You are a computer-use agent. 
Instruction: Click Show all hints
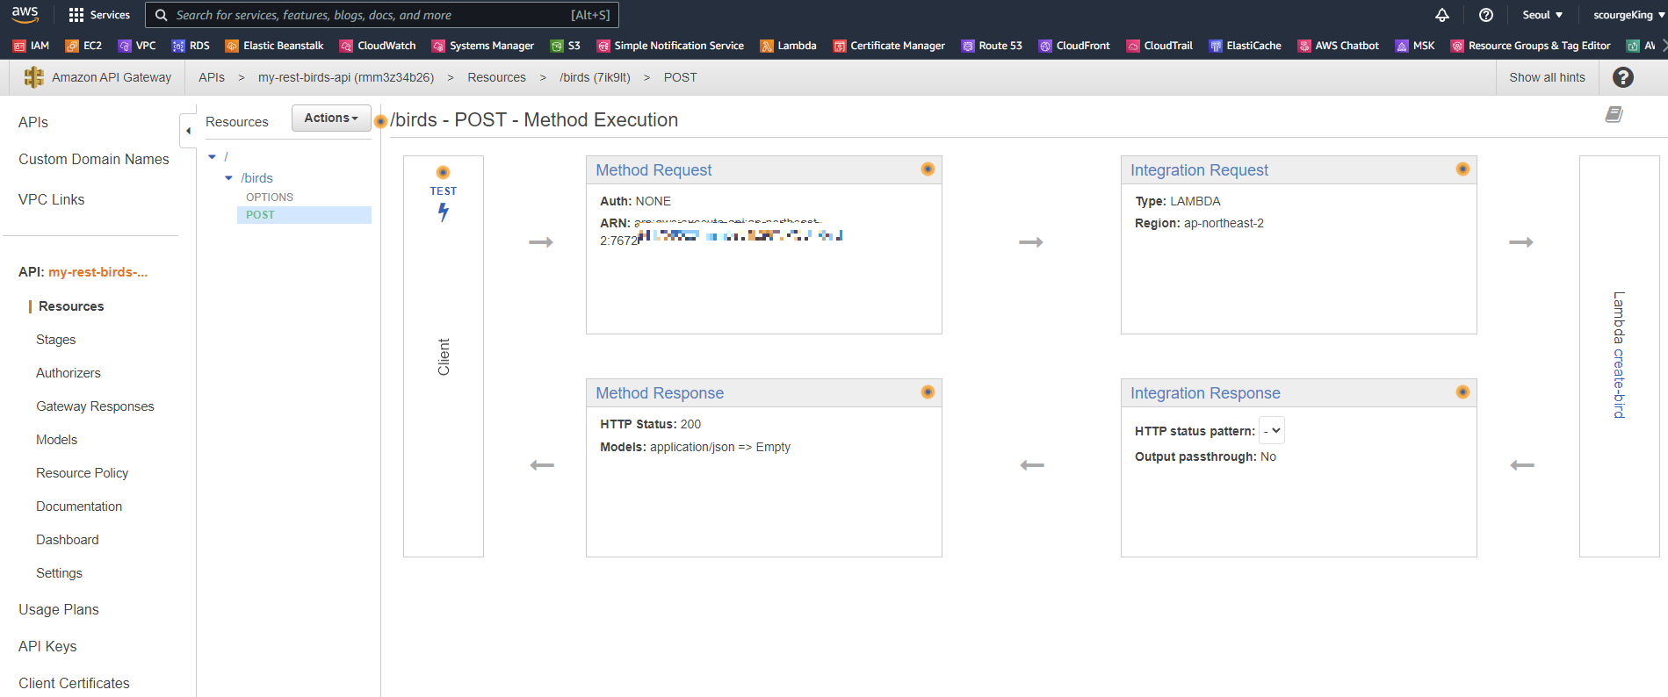click(x=1547, y=77)
